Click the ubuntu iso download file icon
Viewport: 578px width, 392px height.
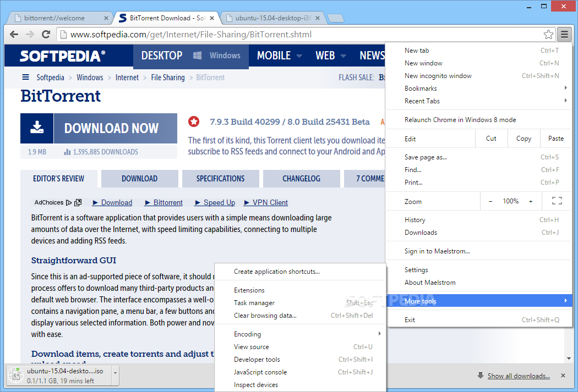pos(16,375)
